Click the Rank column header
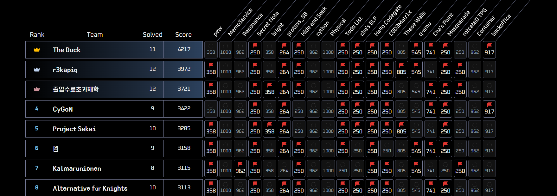The width and height of the screenshot is (557, 196). (37, 34)
